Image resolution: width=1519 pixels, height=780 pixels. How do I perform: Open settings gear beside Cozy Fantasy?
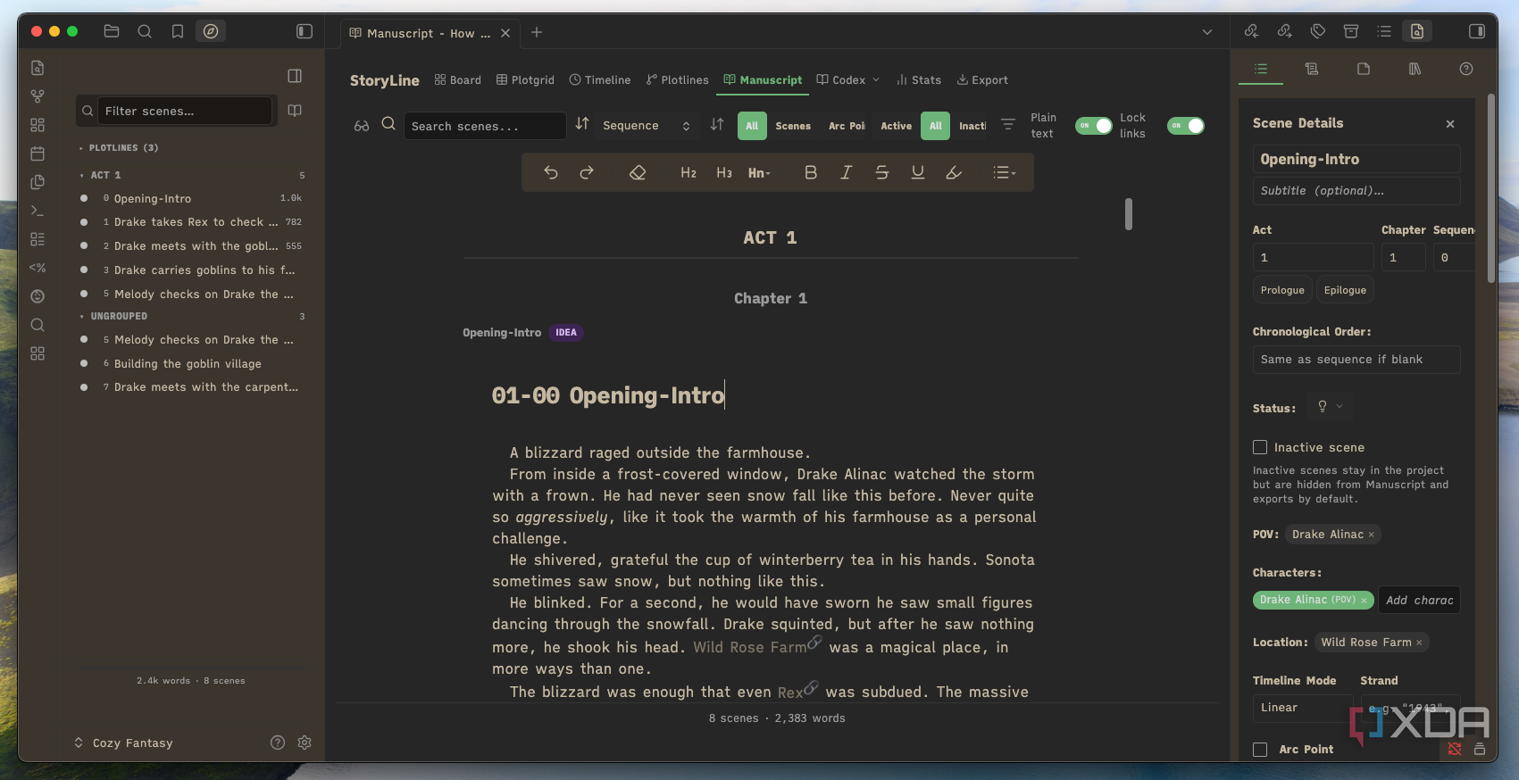(x=305, y=743)
